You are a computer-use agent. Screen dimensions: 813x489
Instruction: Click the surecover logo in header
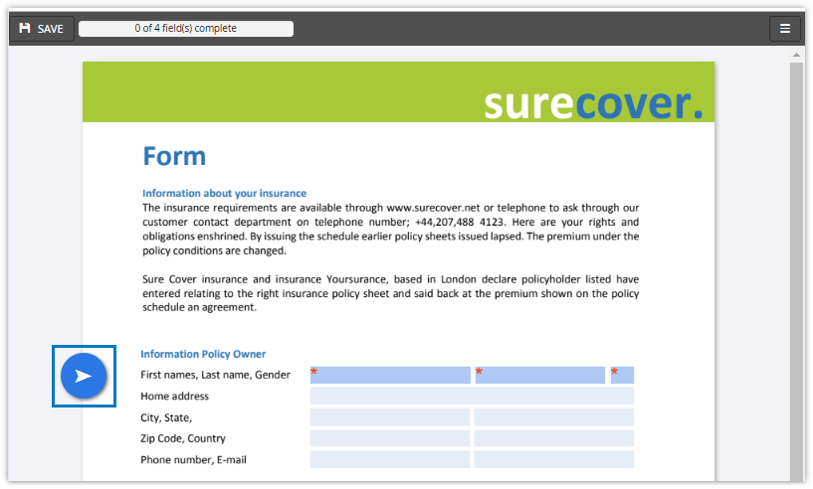[x=593, y=102]
